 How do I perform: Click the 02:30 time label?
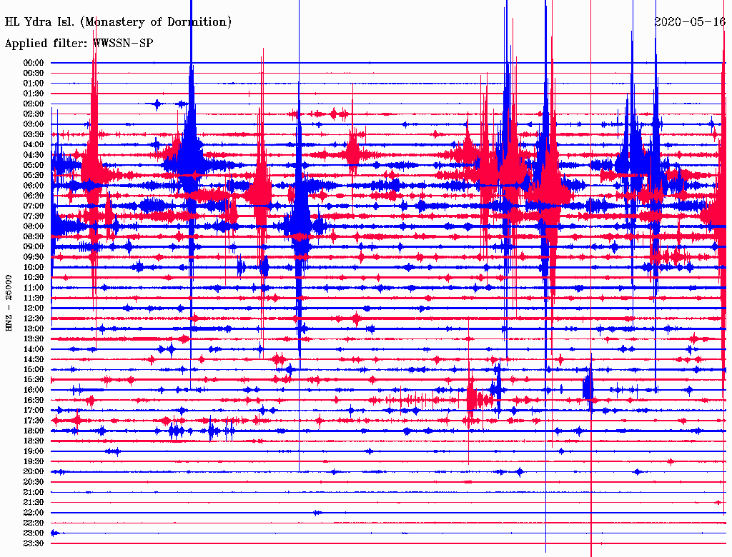[x=34, y=114]
